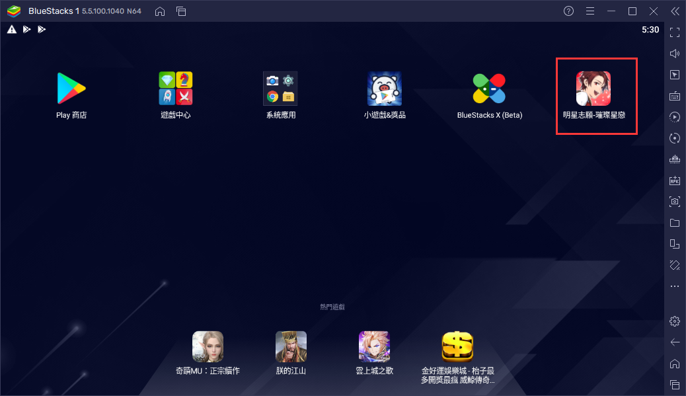Screen dimensions: 686x396
Task: Click the warning triangle notification icon
Action: (12, 29)
